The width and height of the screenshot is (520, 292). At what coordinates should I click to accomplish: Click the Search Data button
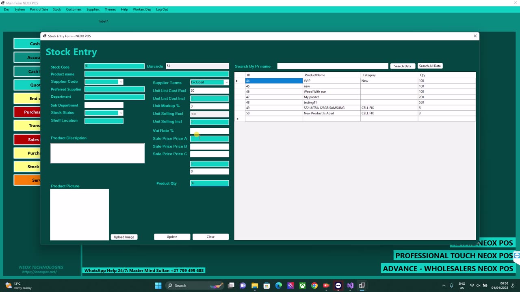click(x=403, y=66)
